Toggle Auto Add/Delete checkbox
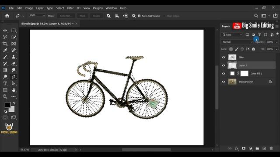The image size is (280, 157). (x=139, y=16)
